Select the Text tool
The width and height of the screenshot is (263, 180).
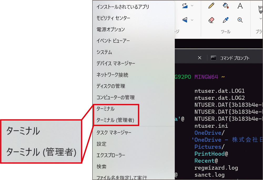point(240,6)
